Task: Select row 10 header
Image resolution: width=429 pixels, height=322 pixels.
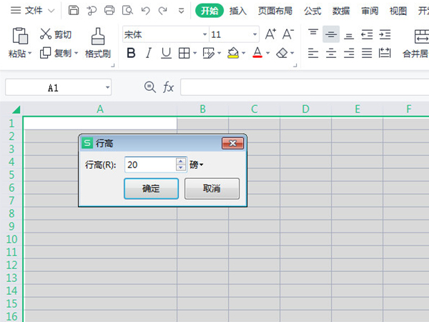Action: (x=11, y=239)
